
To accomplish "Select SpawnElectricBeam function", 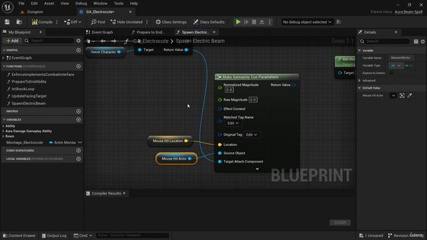I will pos(28,103).
